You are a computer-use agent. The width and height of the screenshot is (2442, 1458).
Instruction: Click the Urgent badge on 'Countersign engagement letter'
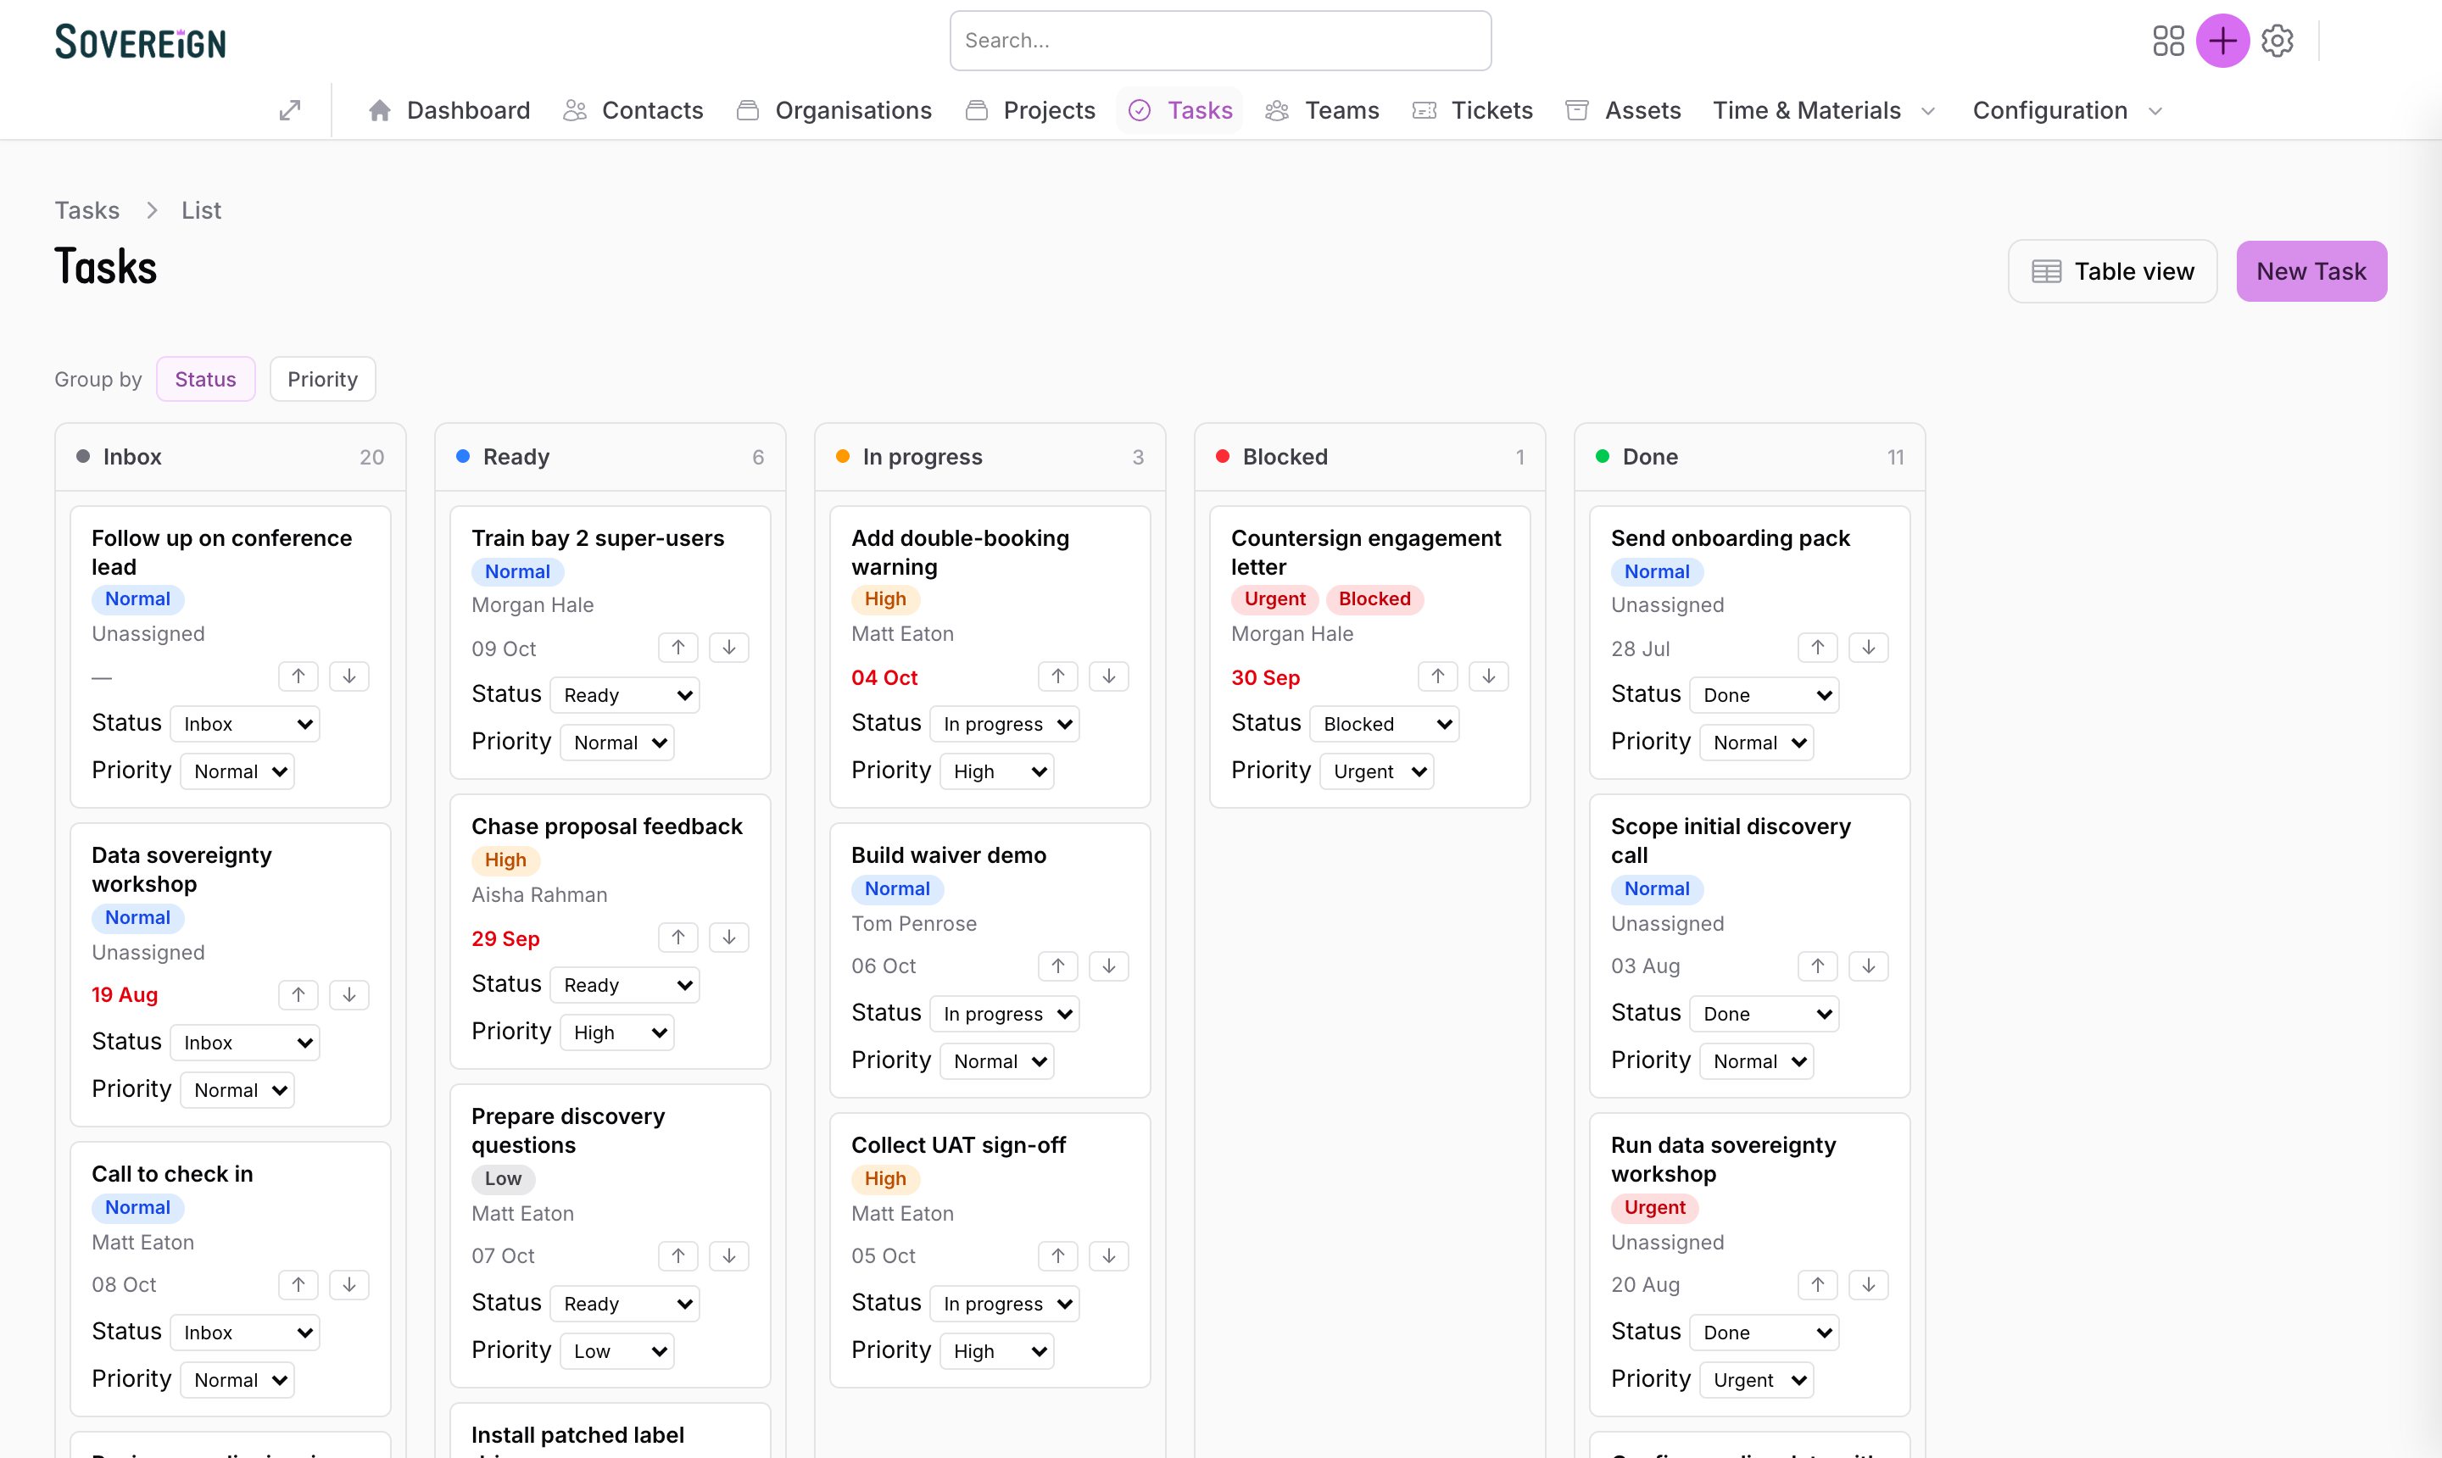click(x=1274, y=598)
